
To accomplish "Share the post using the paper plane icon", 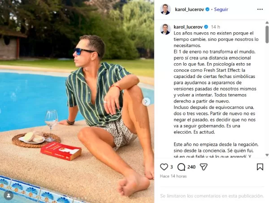I will click(x=204, y=167).
